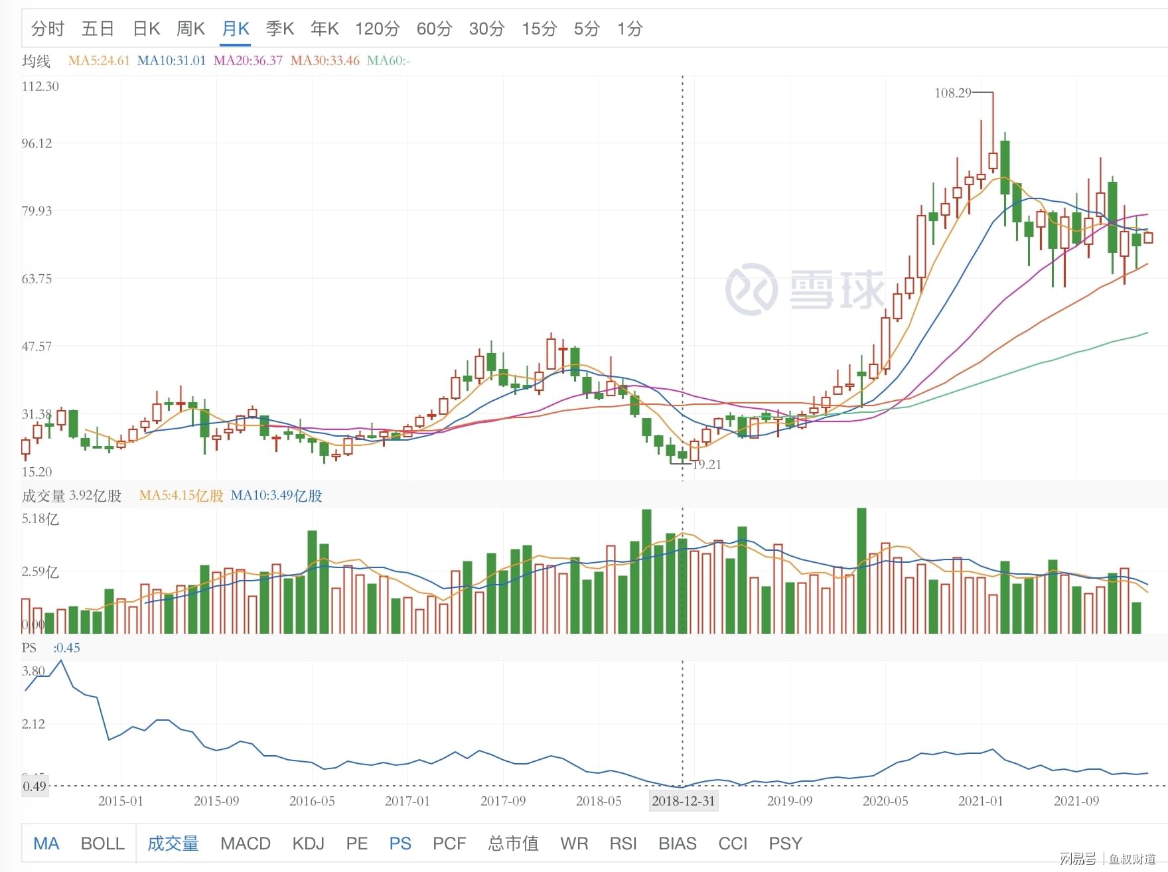The height and width of the screenshot is (872, 1168).
Task: Show the KDJ sub-indicator
Action: (x=309, y=843)
